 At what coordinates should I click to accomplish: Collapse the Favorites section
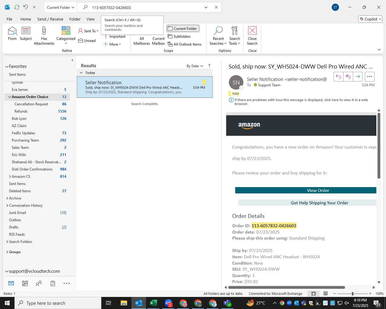pos(7,66)
